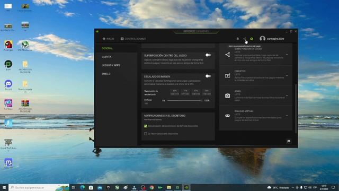Expand the Realidad Virtual feature card
339x191 pixels.
[x=287, y=116]
